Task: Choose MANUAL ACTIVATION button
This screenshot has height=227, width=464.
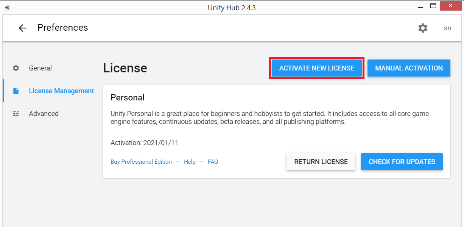Action: tap(409, 68)
